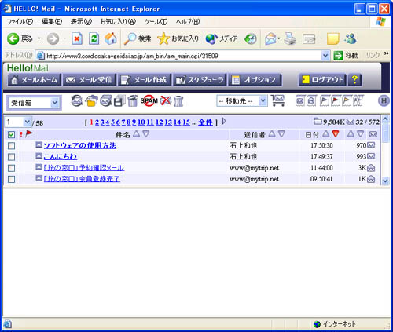Click the next page triangle arrow
This screenshot has width=393, height=332.
(x=224, y=122)
